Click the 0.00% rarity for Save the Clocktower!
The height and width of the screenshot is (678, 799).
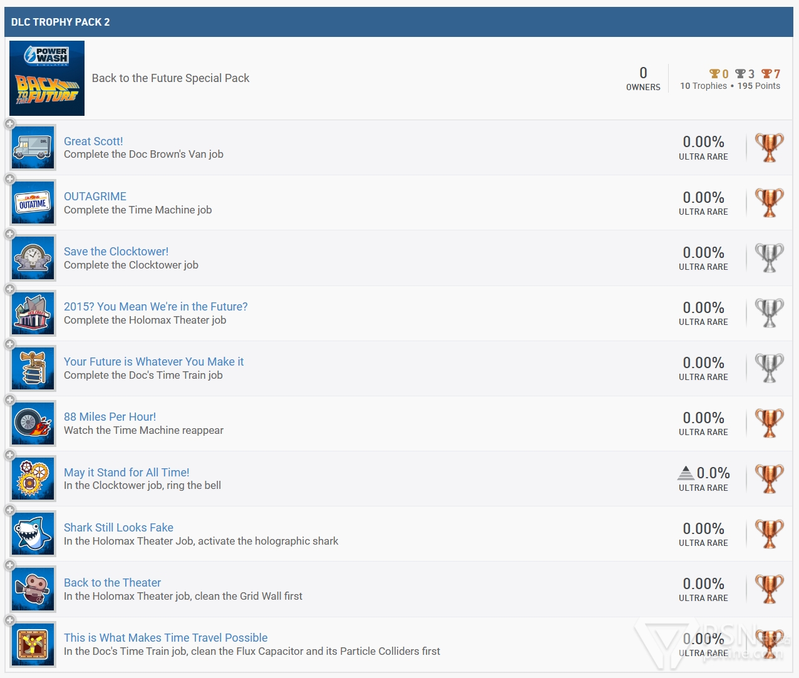(x=703, y=252)
